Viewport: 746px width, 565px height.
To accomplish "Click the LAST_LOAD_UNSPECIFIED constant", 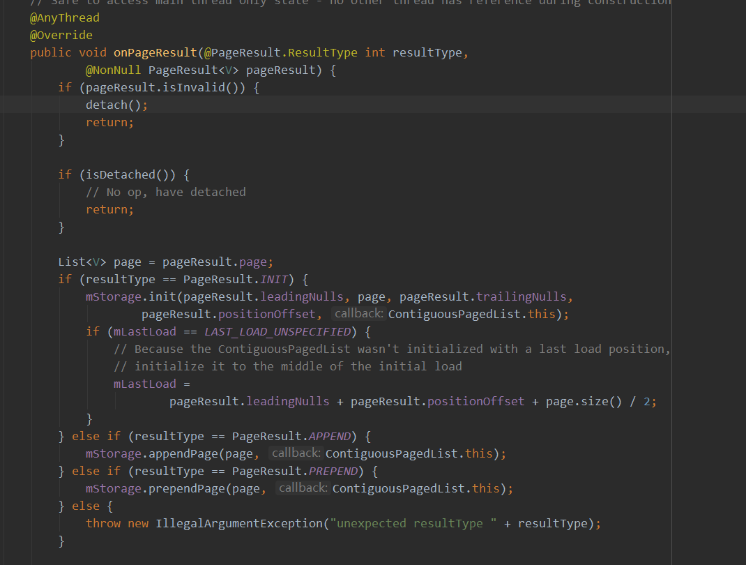I will [277, 332].
